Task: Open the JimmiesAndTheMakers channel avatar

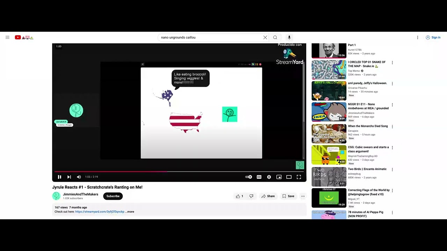Action: pos(56,196)
